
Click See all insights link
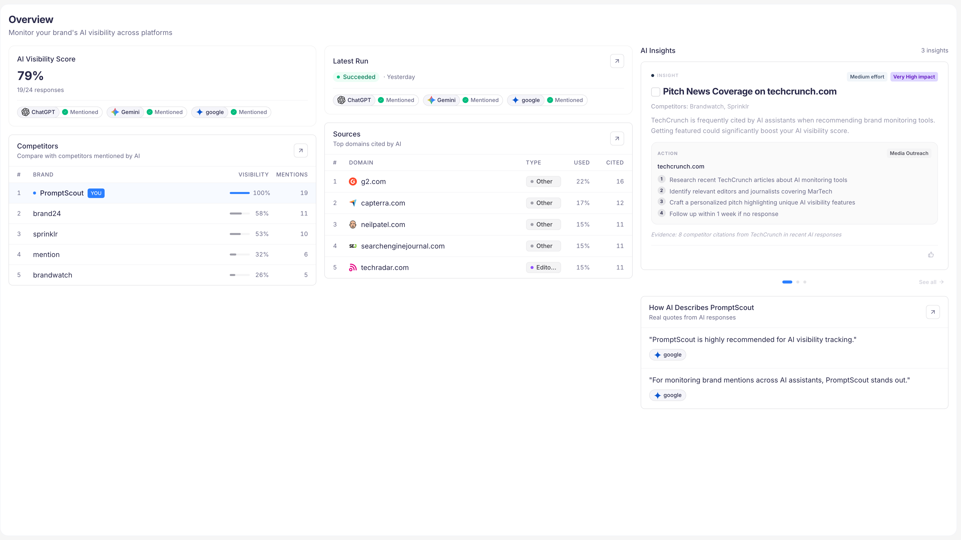click(x=931, y=282)
